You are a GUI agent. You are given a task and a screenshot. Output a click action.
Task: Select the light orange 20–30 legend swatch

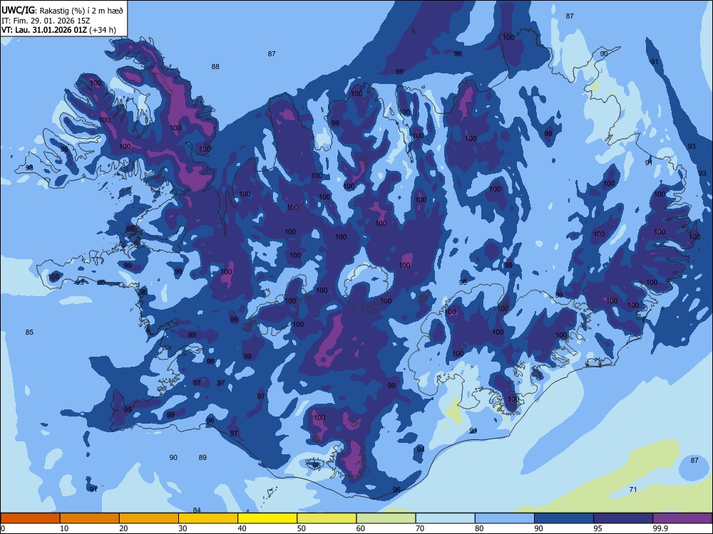pyautogui.click(x=149, y=518)
